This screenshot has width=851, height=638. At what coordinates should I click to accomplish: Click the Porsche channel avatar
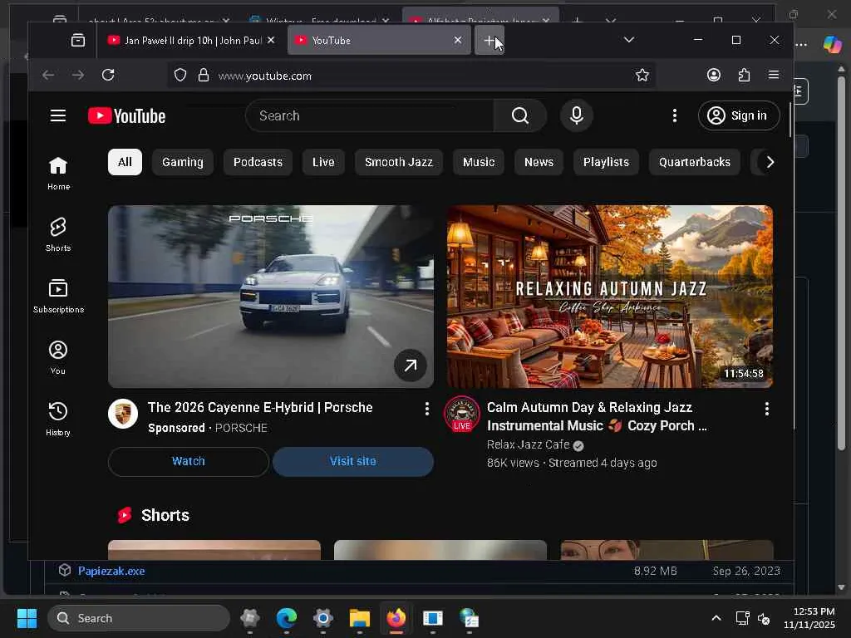(123, 414)
